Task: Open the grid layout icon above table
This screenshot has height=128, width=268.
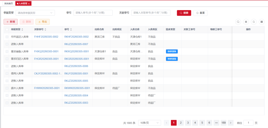Action: tap(262, 22)
